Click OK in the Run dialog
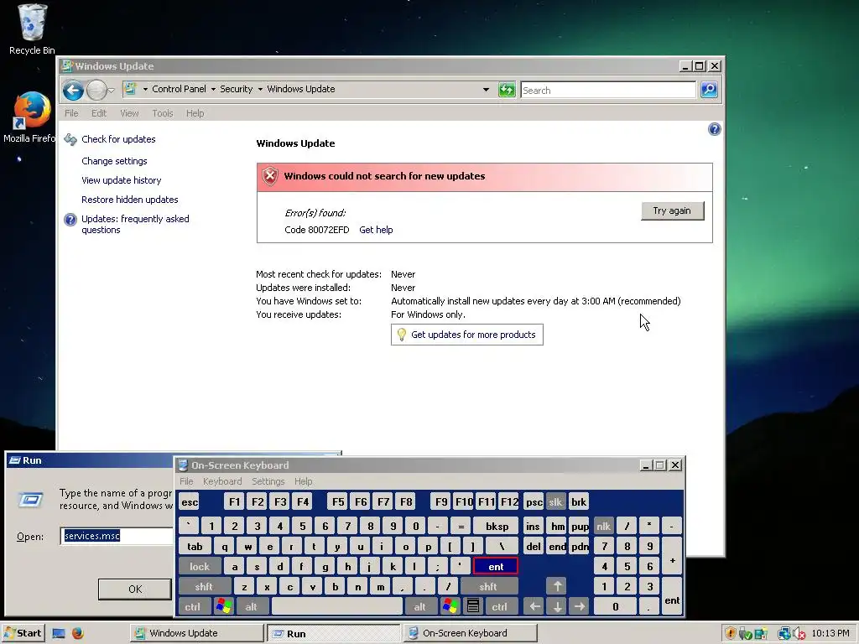The height and width of the screenshot is (644, 859). tap(135, 589)
